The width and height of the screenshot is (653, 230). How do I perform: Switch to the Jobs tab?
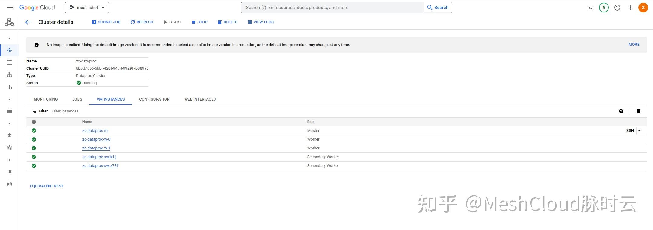click(x=77, y=99)
